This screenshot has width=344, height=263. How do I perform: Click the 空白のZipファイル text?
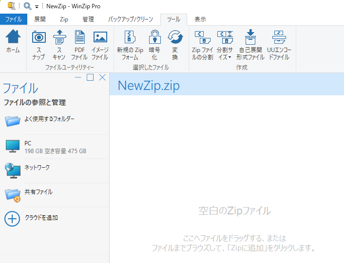pyautogui.click(x=234, y=211)
